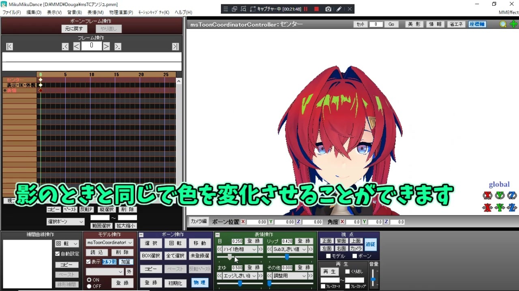The height and width of the screenshot is (291, 519).
Task: Open the Sub2しきい値 lip morph dropdown
Action: [x=290, y=249]
